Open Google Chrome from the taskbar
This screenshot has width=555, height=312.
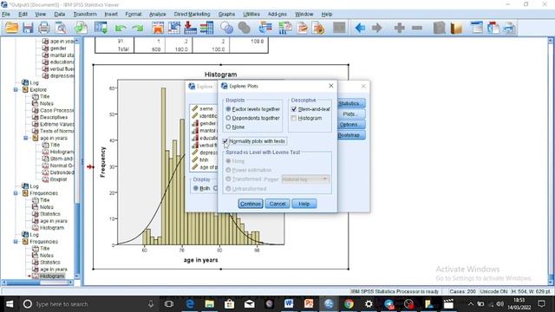pos(349,303)
